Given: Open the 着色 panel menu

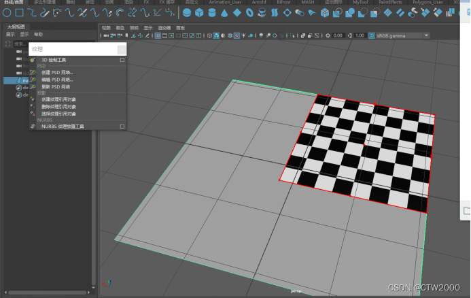Looking at the screenshot, I should pyautogui.click(x=120, y=28).
